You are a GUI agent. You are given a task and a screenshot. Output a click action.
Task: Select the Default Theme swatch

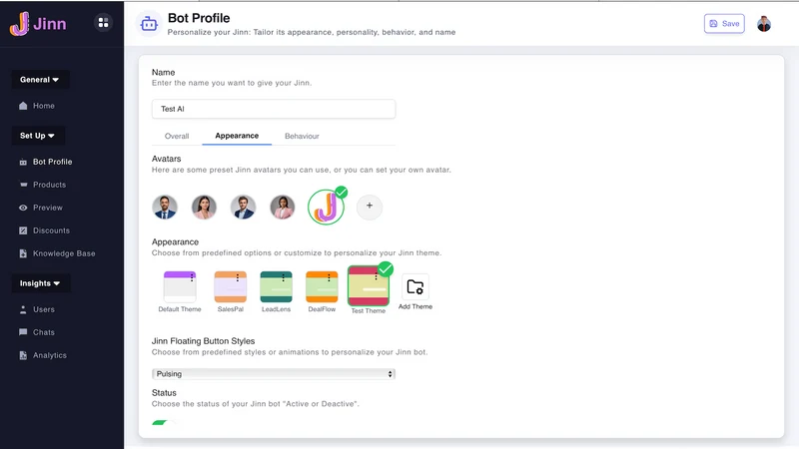180,287
